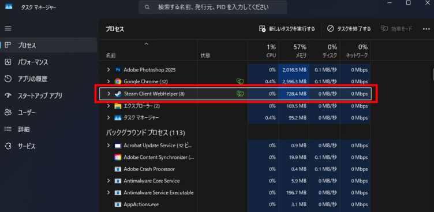
Task: Open the プロセス tab in sidebar
Action: tap(48, 45)
